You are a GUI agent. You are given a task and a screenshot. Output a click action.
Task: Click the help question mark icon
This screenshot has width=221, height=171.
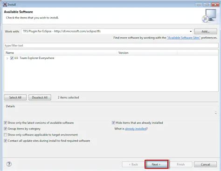tap(9, 164)
